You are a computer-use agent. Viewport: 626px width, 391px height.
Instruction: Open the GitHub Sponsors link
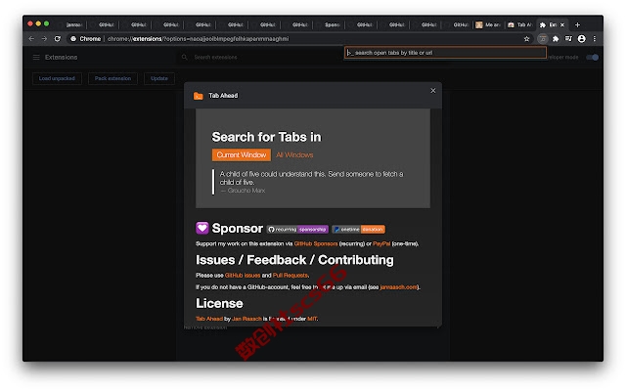point(316,243)
